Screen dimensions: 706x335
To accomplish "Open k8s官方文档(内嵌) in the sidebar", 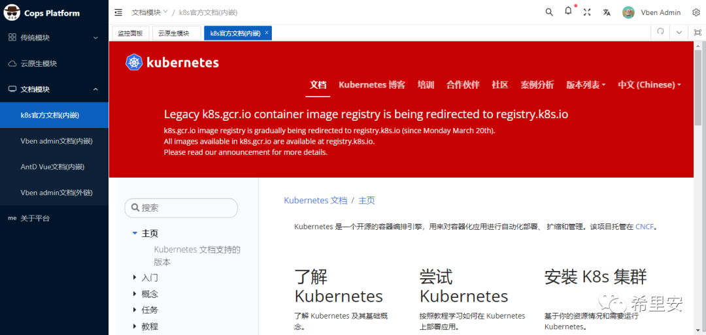I will click(x=54, y=115).
